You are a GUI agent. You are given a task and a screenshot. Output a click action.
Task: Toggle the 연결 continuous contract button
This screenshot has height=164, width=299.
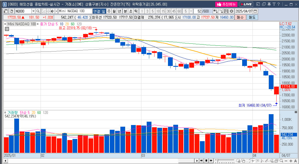97,11
